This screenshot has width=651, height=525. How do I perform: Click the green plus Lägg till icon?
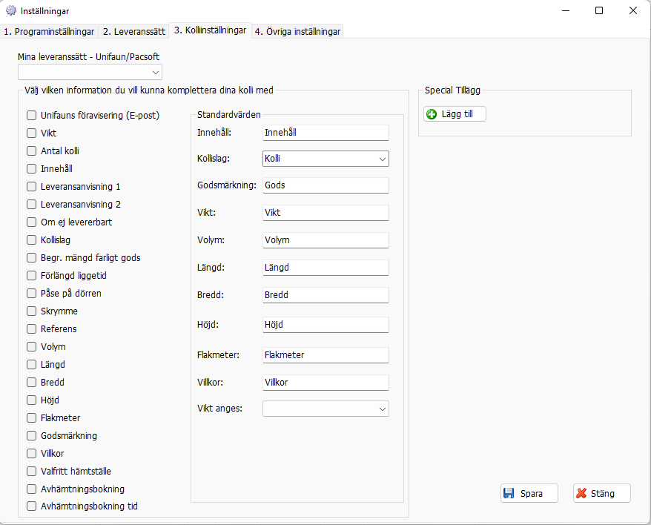[432, 114]
